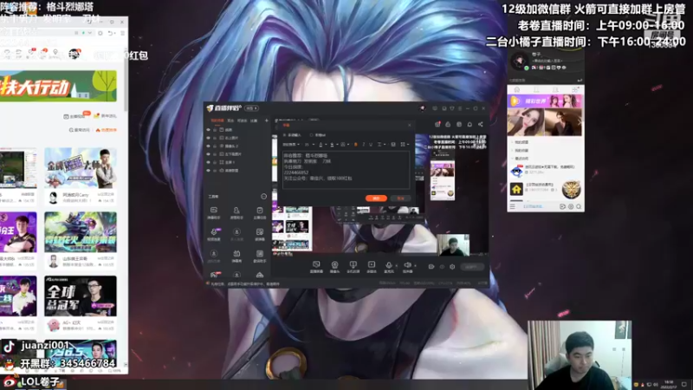Toggle underline in the text dialog toolbar
The image size is (693, 390).
(371, 145)
